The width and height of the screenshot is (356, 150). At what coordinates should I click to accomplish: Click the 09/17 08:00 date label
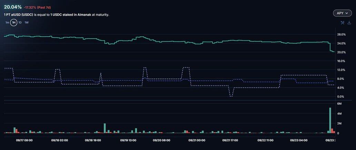coord(24,140)
